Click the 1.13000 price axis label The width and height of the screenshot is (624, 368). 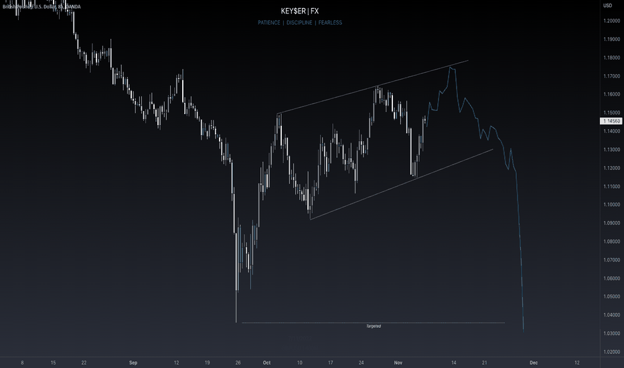pos(612,150)
